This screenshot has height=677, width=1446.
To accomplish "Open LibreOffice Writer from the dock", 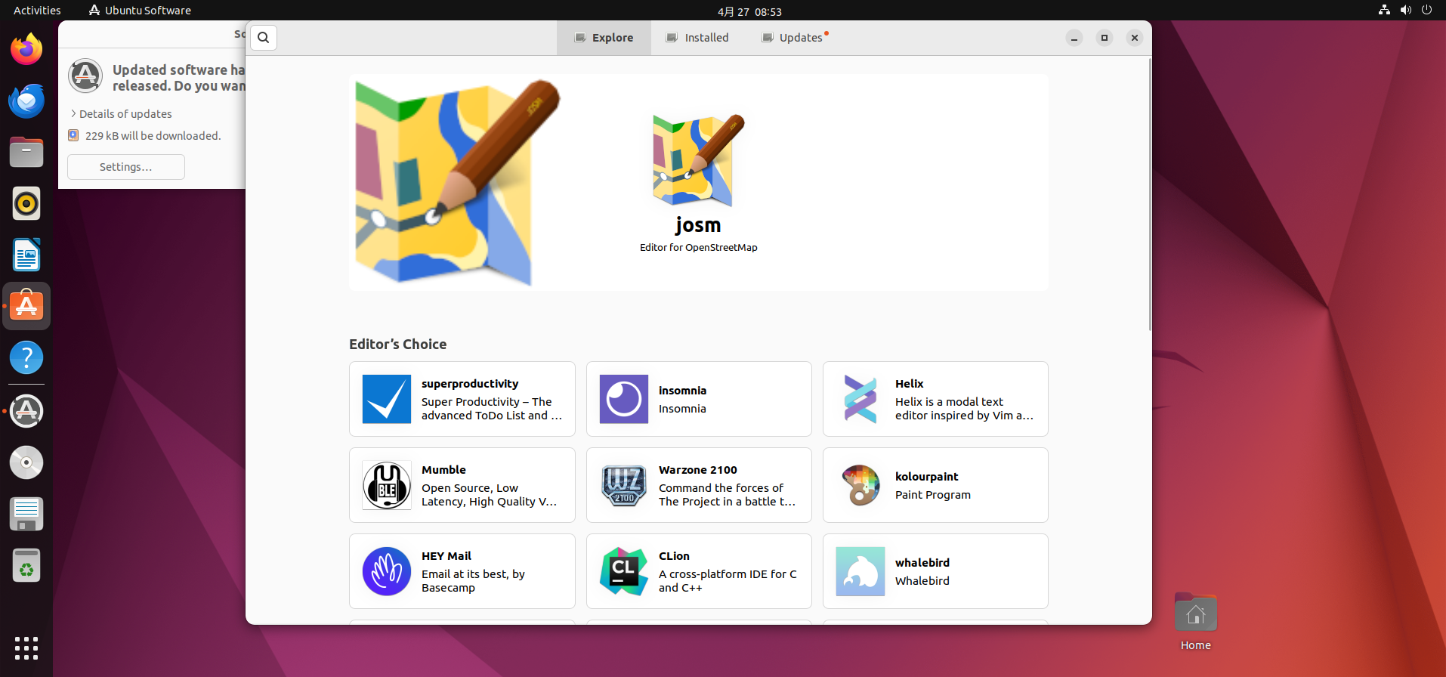I will (26, 255).
